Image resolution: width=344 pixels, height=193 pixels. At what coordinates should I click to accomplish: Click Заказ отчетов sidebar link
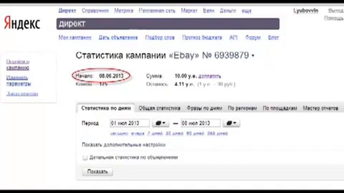(x=22, y=94)
